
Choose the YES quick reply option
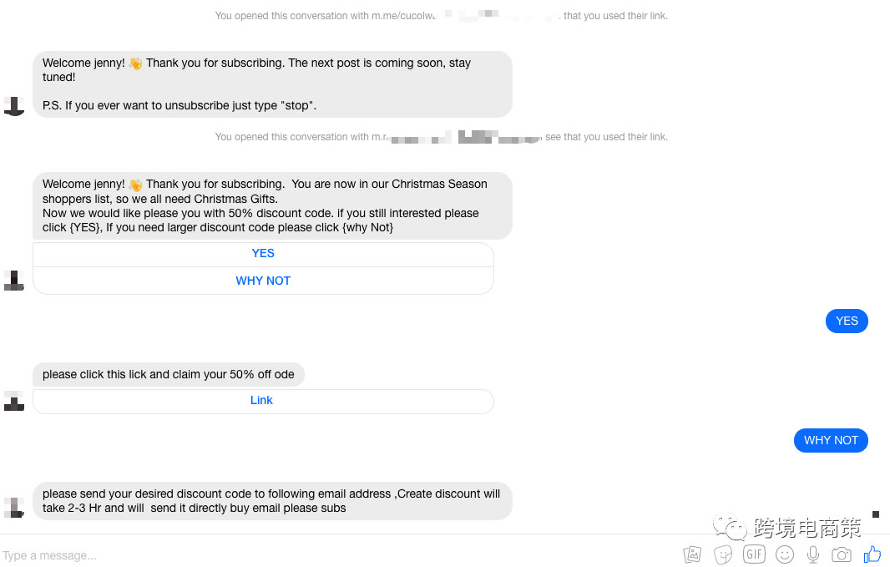(263, 254)
